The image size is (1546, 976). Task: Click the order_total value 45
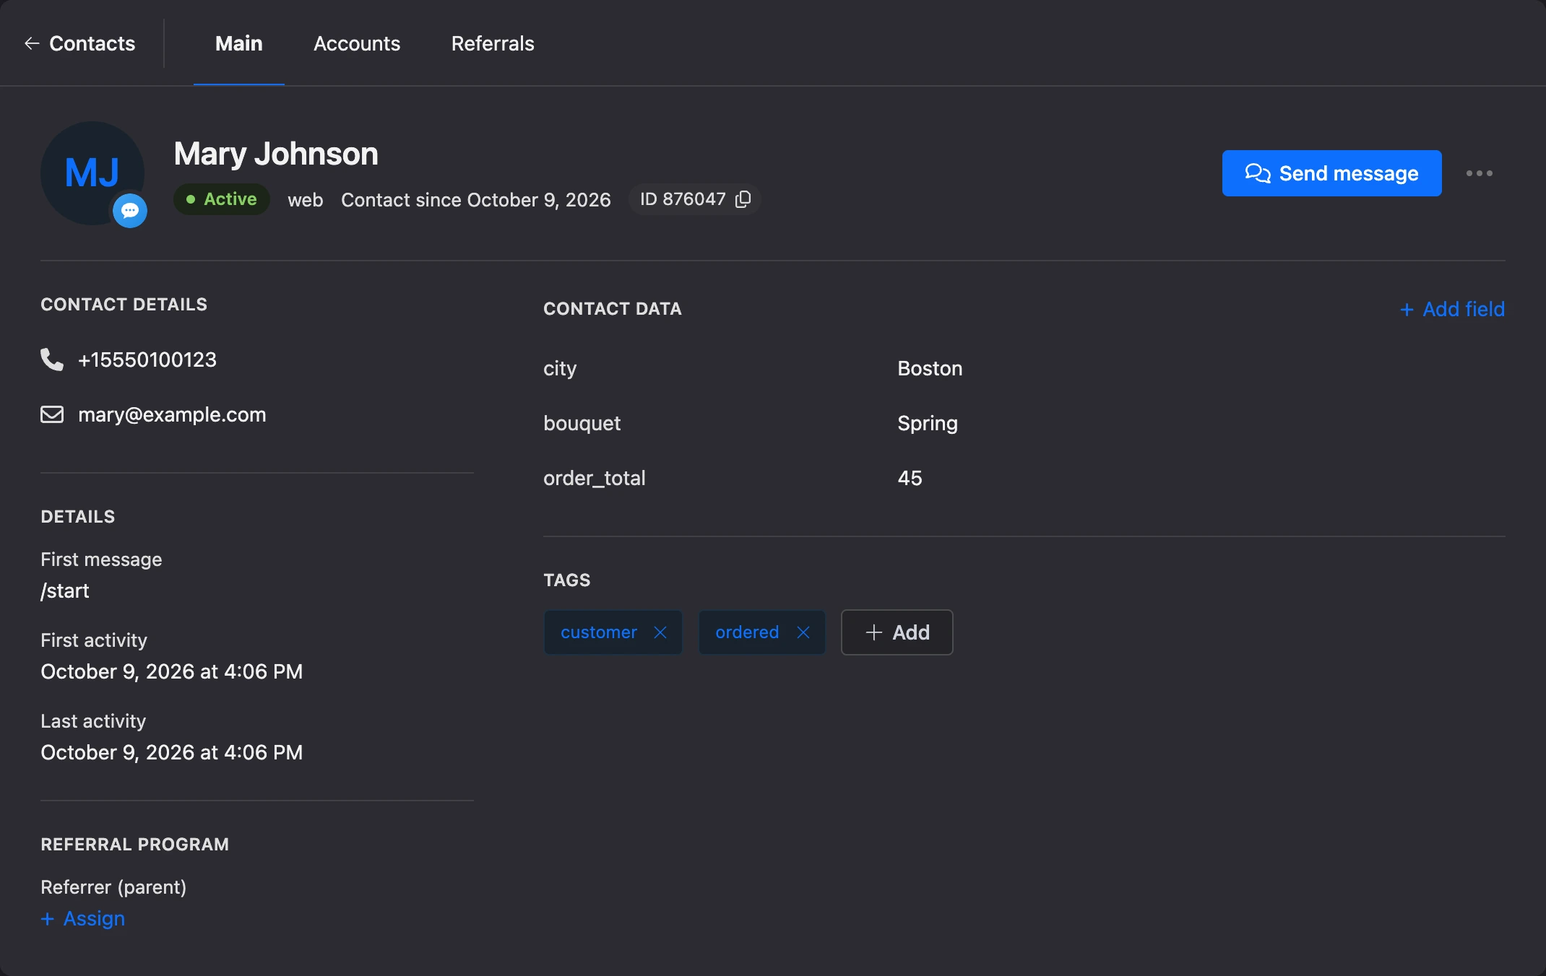click(910, 478)
